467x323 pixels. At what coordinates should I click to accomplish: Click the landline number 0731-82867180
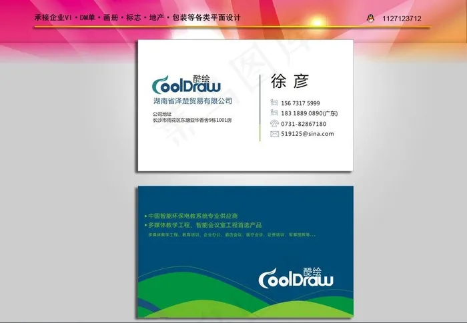coord(304,124)
